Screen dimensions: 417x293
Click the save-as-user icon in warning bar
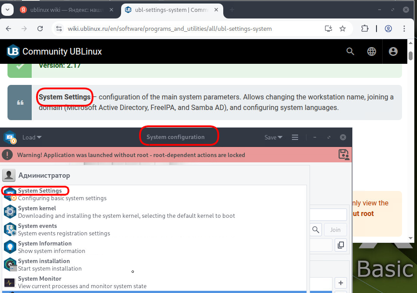[343, 154]
